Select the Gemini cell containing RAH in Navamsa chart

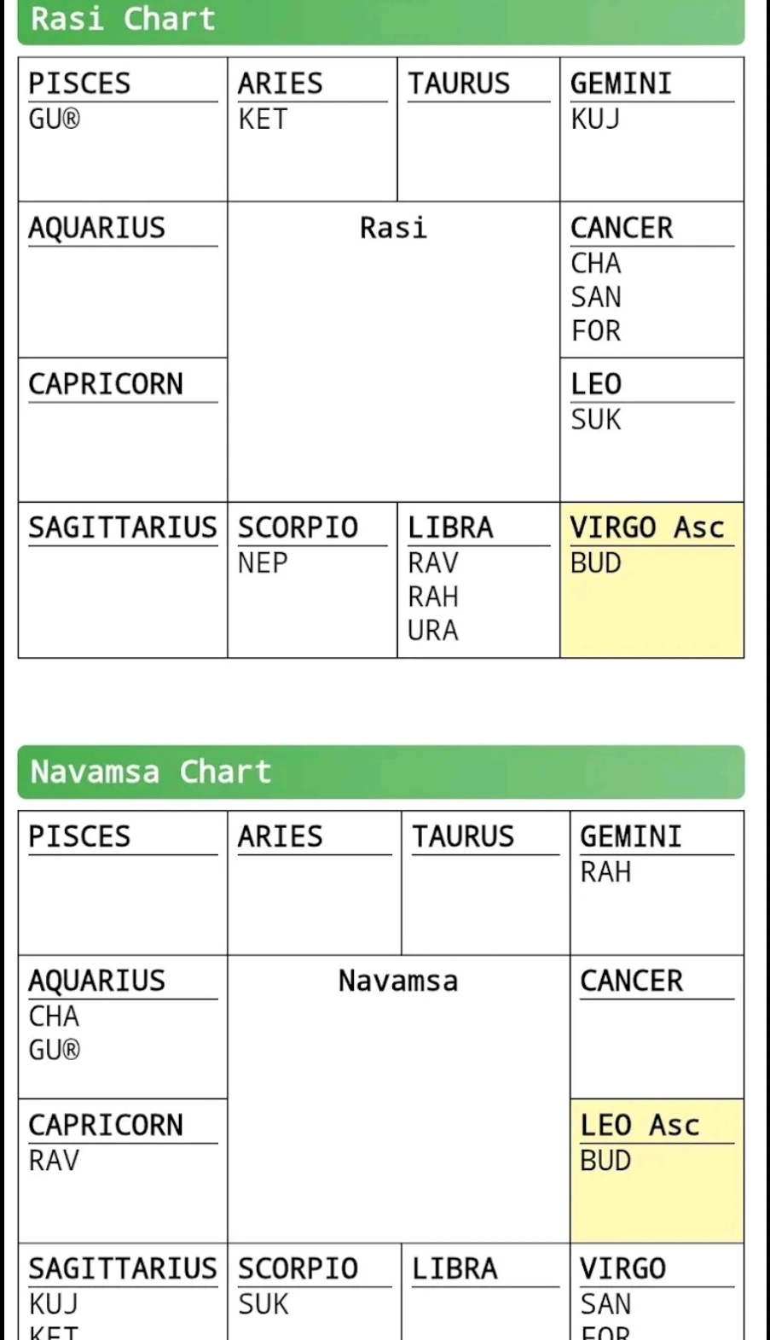click(x=657, y=883)
